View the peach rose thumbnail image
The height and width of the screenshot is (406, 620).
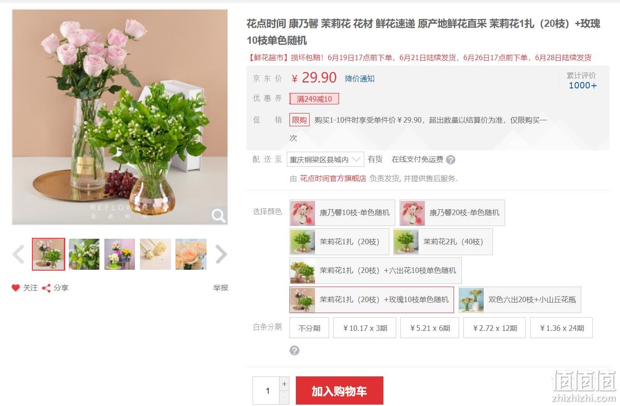point(191,254)
